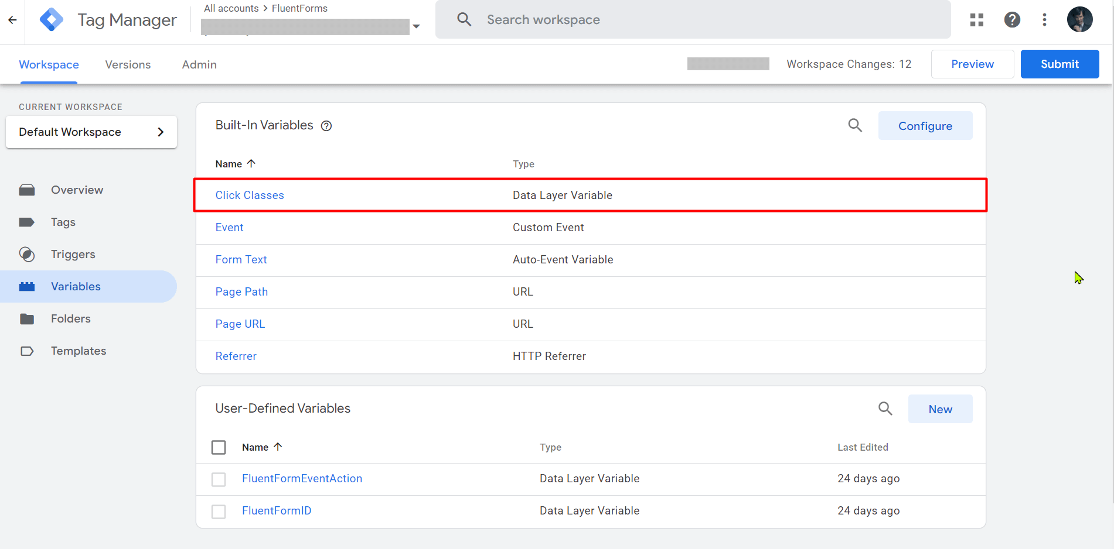Click the Type column header in Built-In Variables

[523, 164]
